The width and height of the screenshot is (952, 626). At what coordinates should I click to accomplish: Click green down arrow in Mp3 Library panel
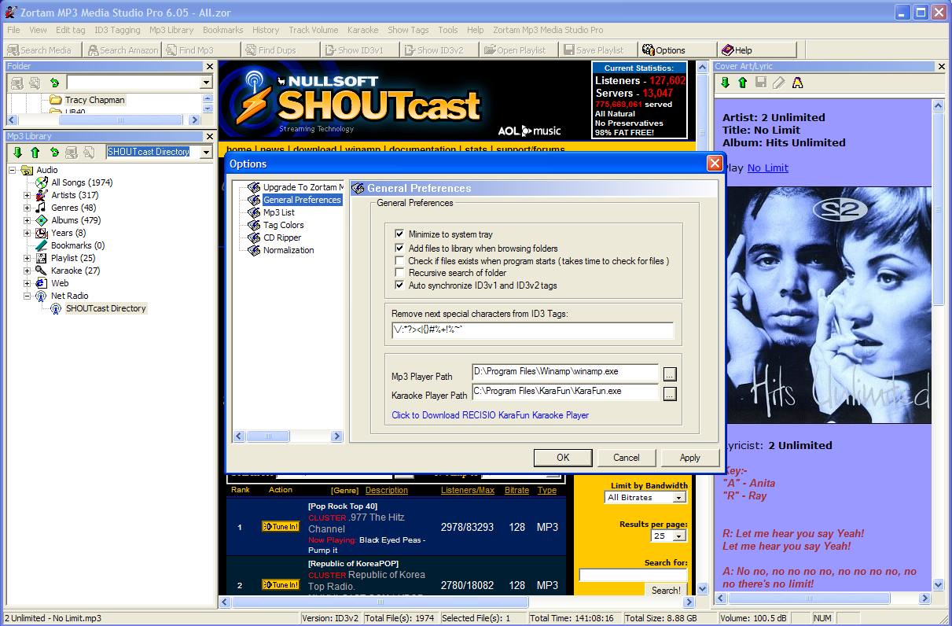point(17,152)
